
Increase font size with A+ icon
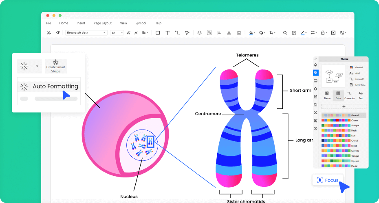pos(129,33)
